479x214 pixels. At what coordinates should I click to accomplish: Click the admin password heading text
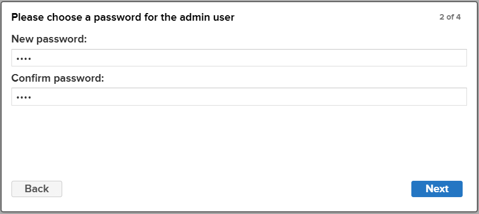point(123,17)
